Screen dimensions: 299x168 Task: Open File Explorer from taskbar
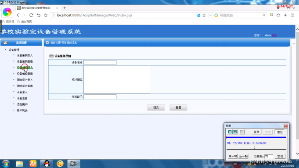click(x=19, y=164)
